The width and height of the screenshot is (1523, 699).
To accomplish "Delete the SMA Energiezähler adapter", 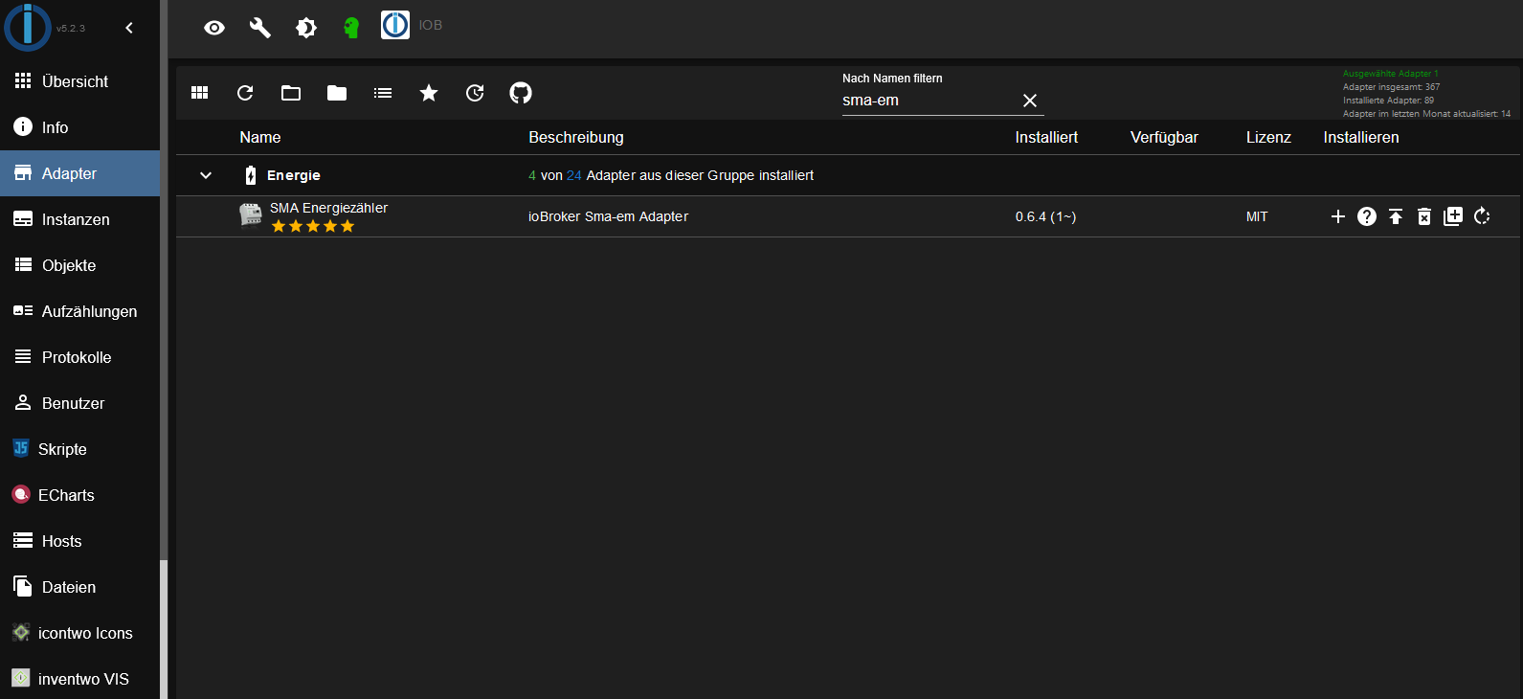I will pos(1424,216).
